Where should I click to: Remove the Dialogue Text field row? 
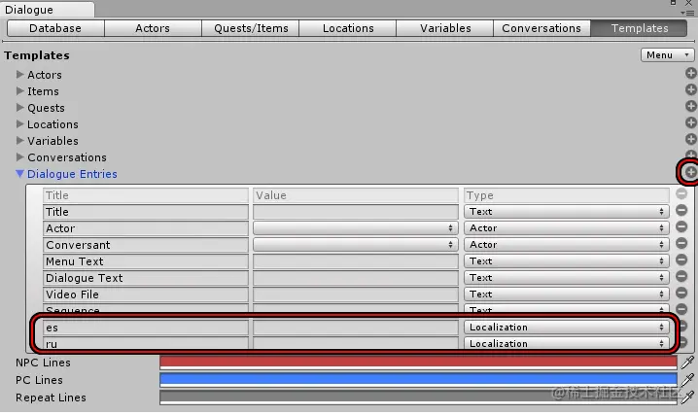681,276
